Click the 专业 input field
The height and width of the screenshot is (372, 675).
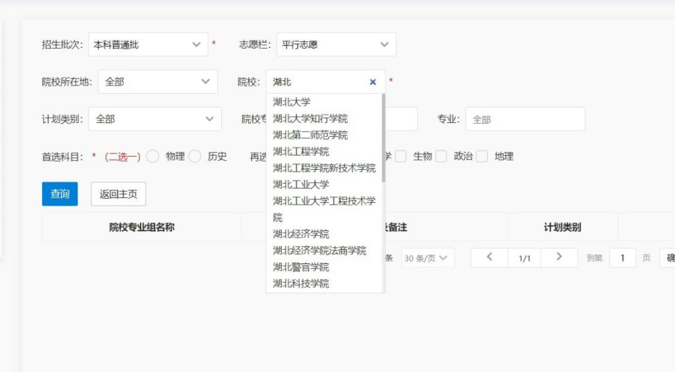(525, 119)
